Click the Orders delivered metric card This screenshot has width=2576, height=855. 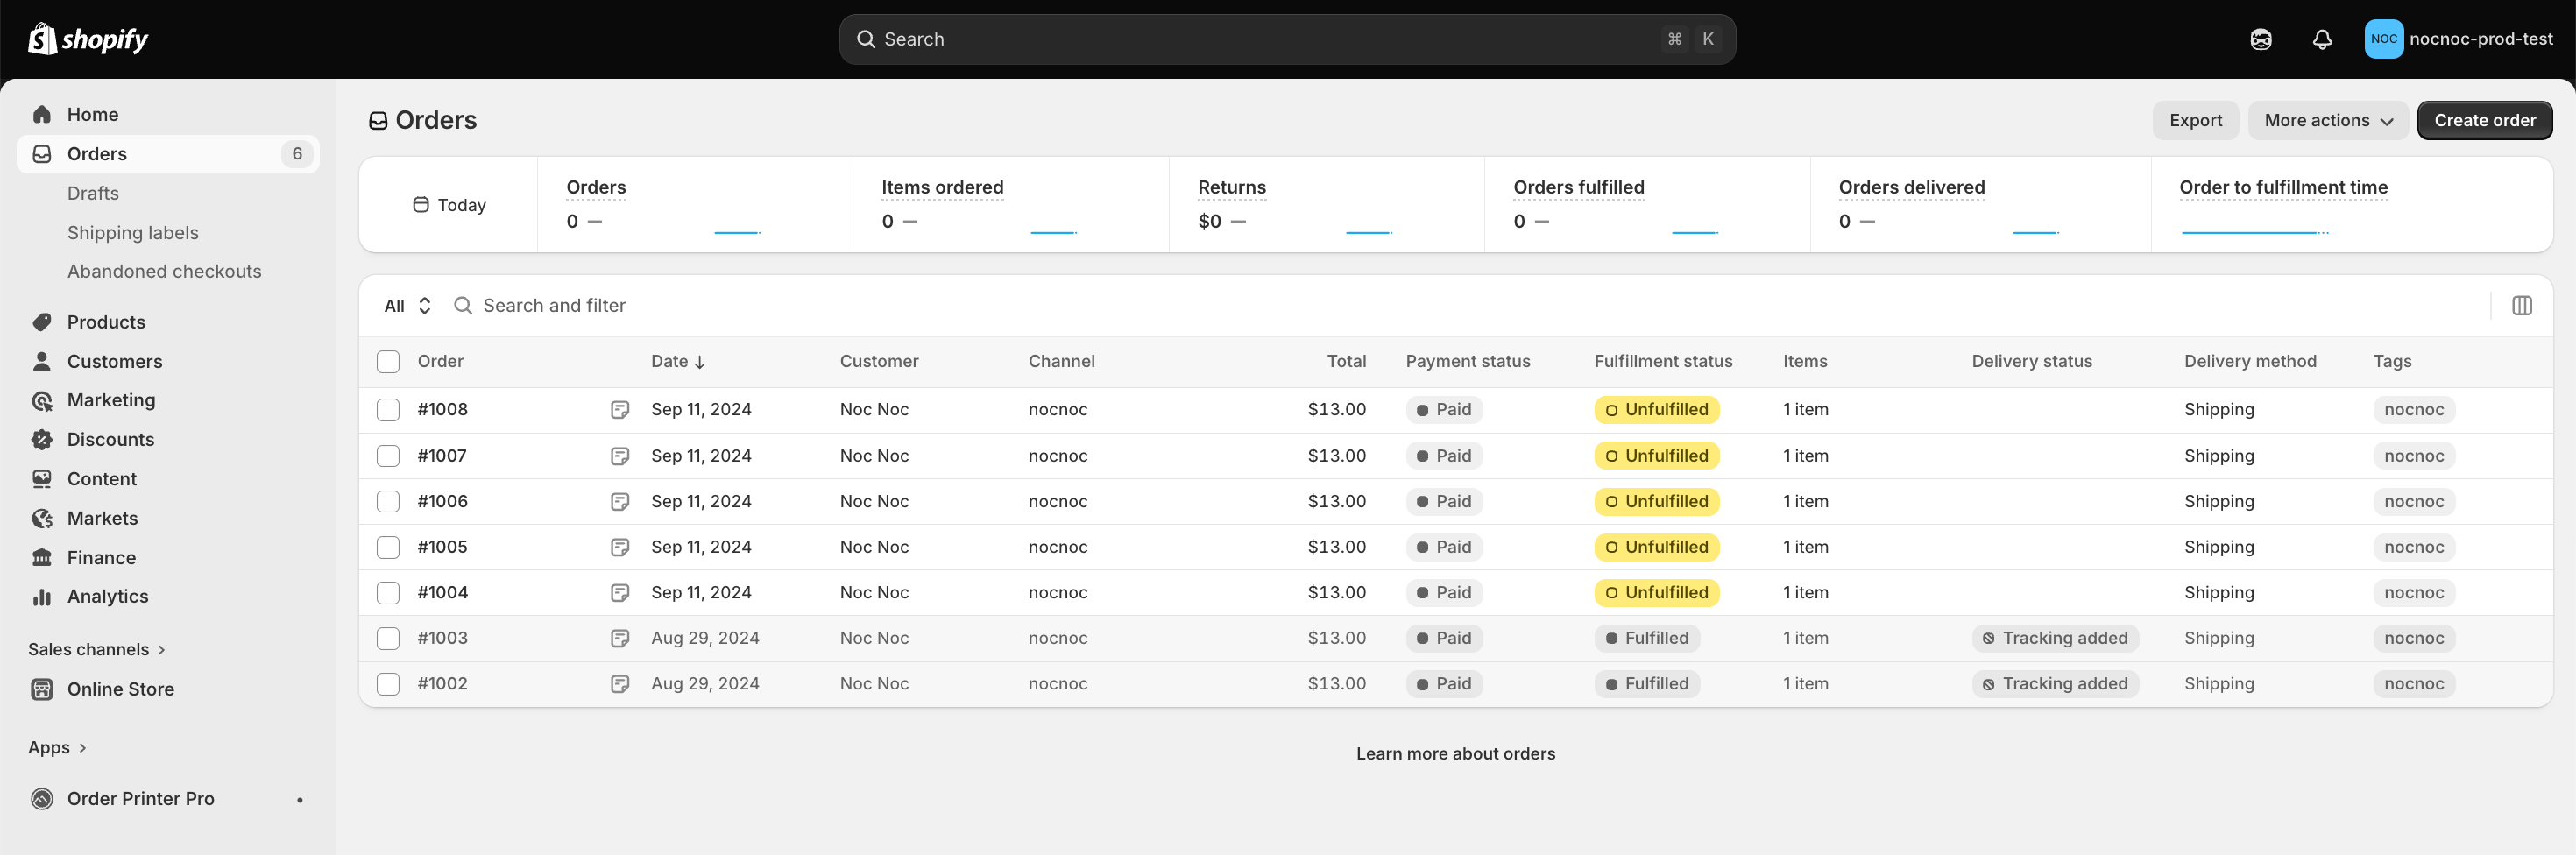tap(1980, 204)
